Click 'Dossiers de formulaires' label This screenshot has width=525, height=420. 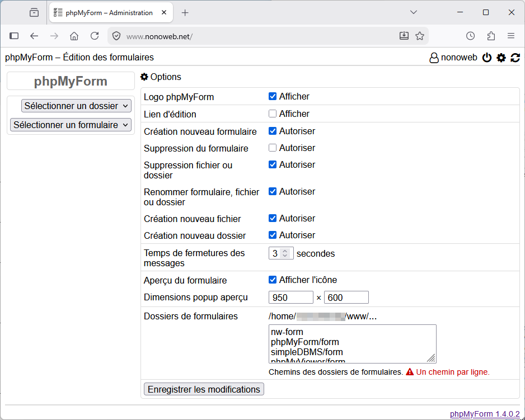click(190, 316)
